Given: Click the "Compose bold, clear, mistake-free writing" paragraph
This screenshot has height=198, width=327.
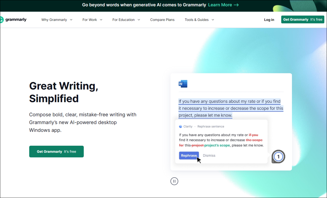Looking at the screenshot, I should 83,122.
